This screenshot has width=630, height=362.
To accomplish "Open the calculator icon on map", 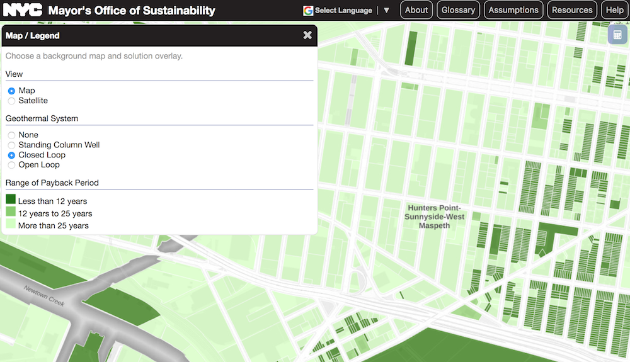I will tap(617, 35).
